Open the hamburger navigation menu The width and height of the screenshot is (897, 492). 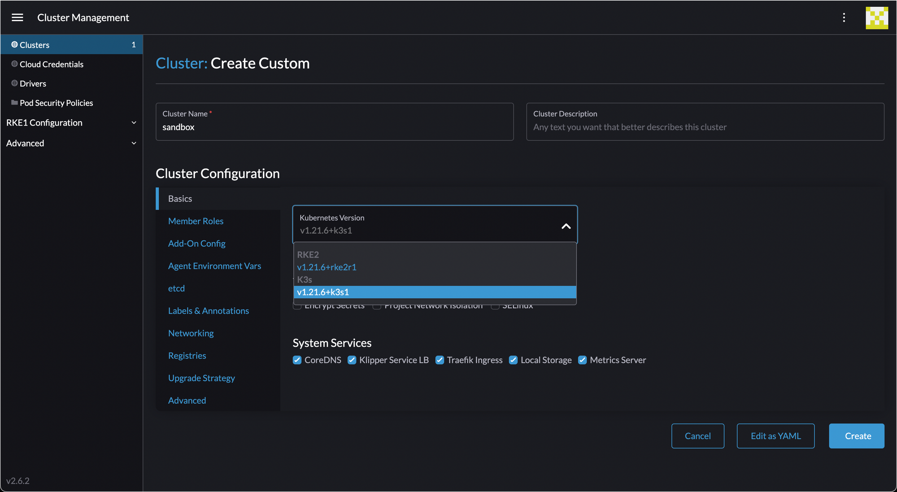point(17,17)
